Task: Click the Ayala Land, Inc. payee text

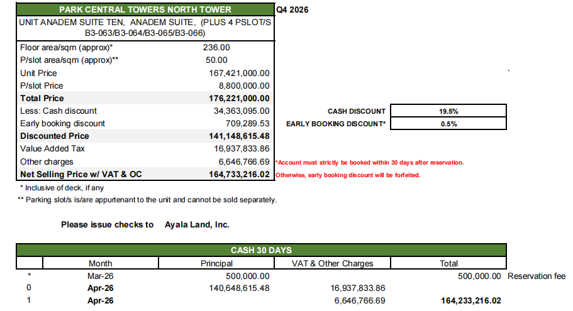Action: coord(196,224)
